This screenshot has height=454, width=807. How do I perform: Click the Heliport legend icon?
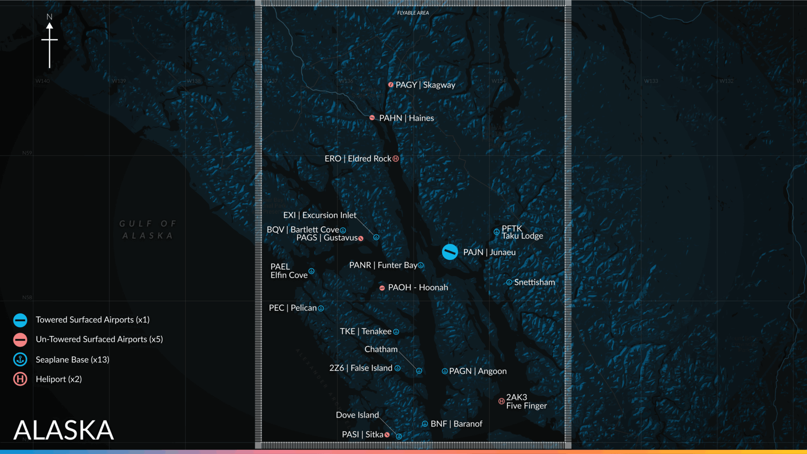click(x=20, y=379)
